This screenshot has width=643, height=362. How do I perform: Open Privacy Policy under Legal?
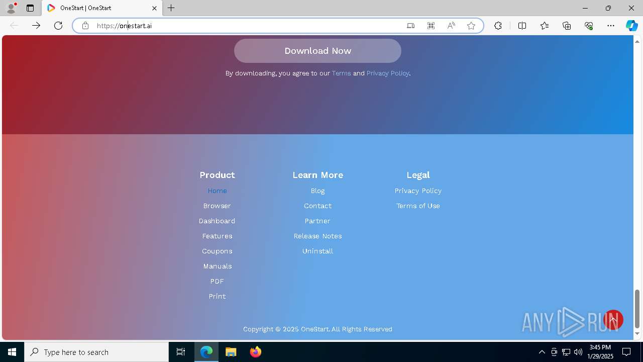coord(418,191)
